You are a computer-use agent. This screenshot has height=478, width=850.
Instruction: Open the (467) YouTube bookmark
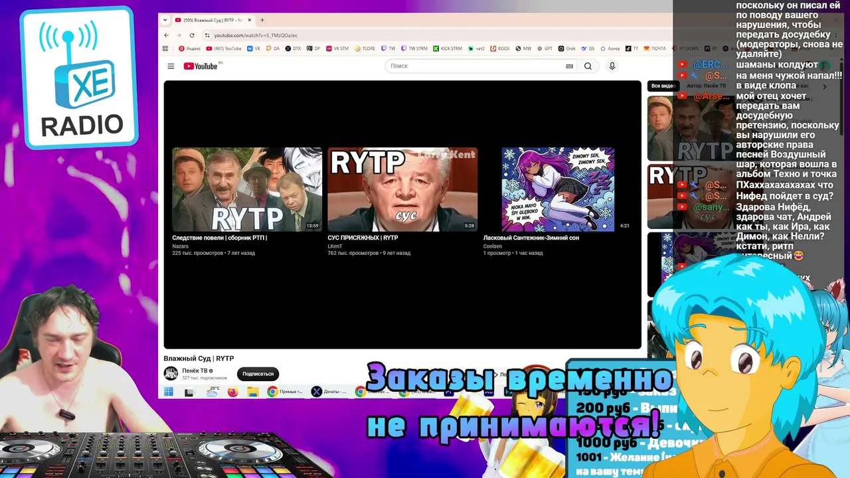coord(224,48)
